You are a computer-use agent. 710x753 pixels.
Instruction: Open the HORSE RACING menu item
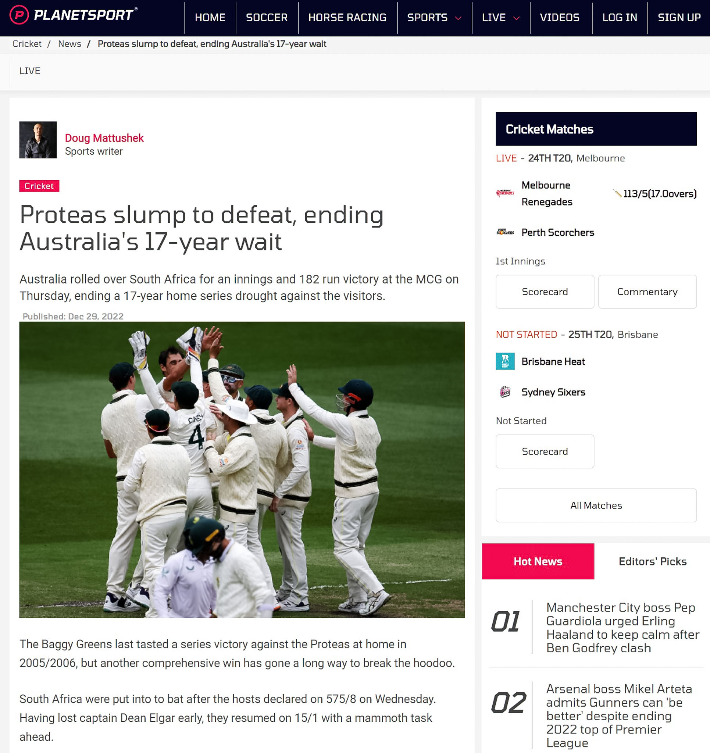(347, 17)
